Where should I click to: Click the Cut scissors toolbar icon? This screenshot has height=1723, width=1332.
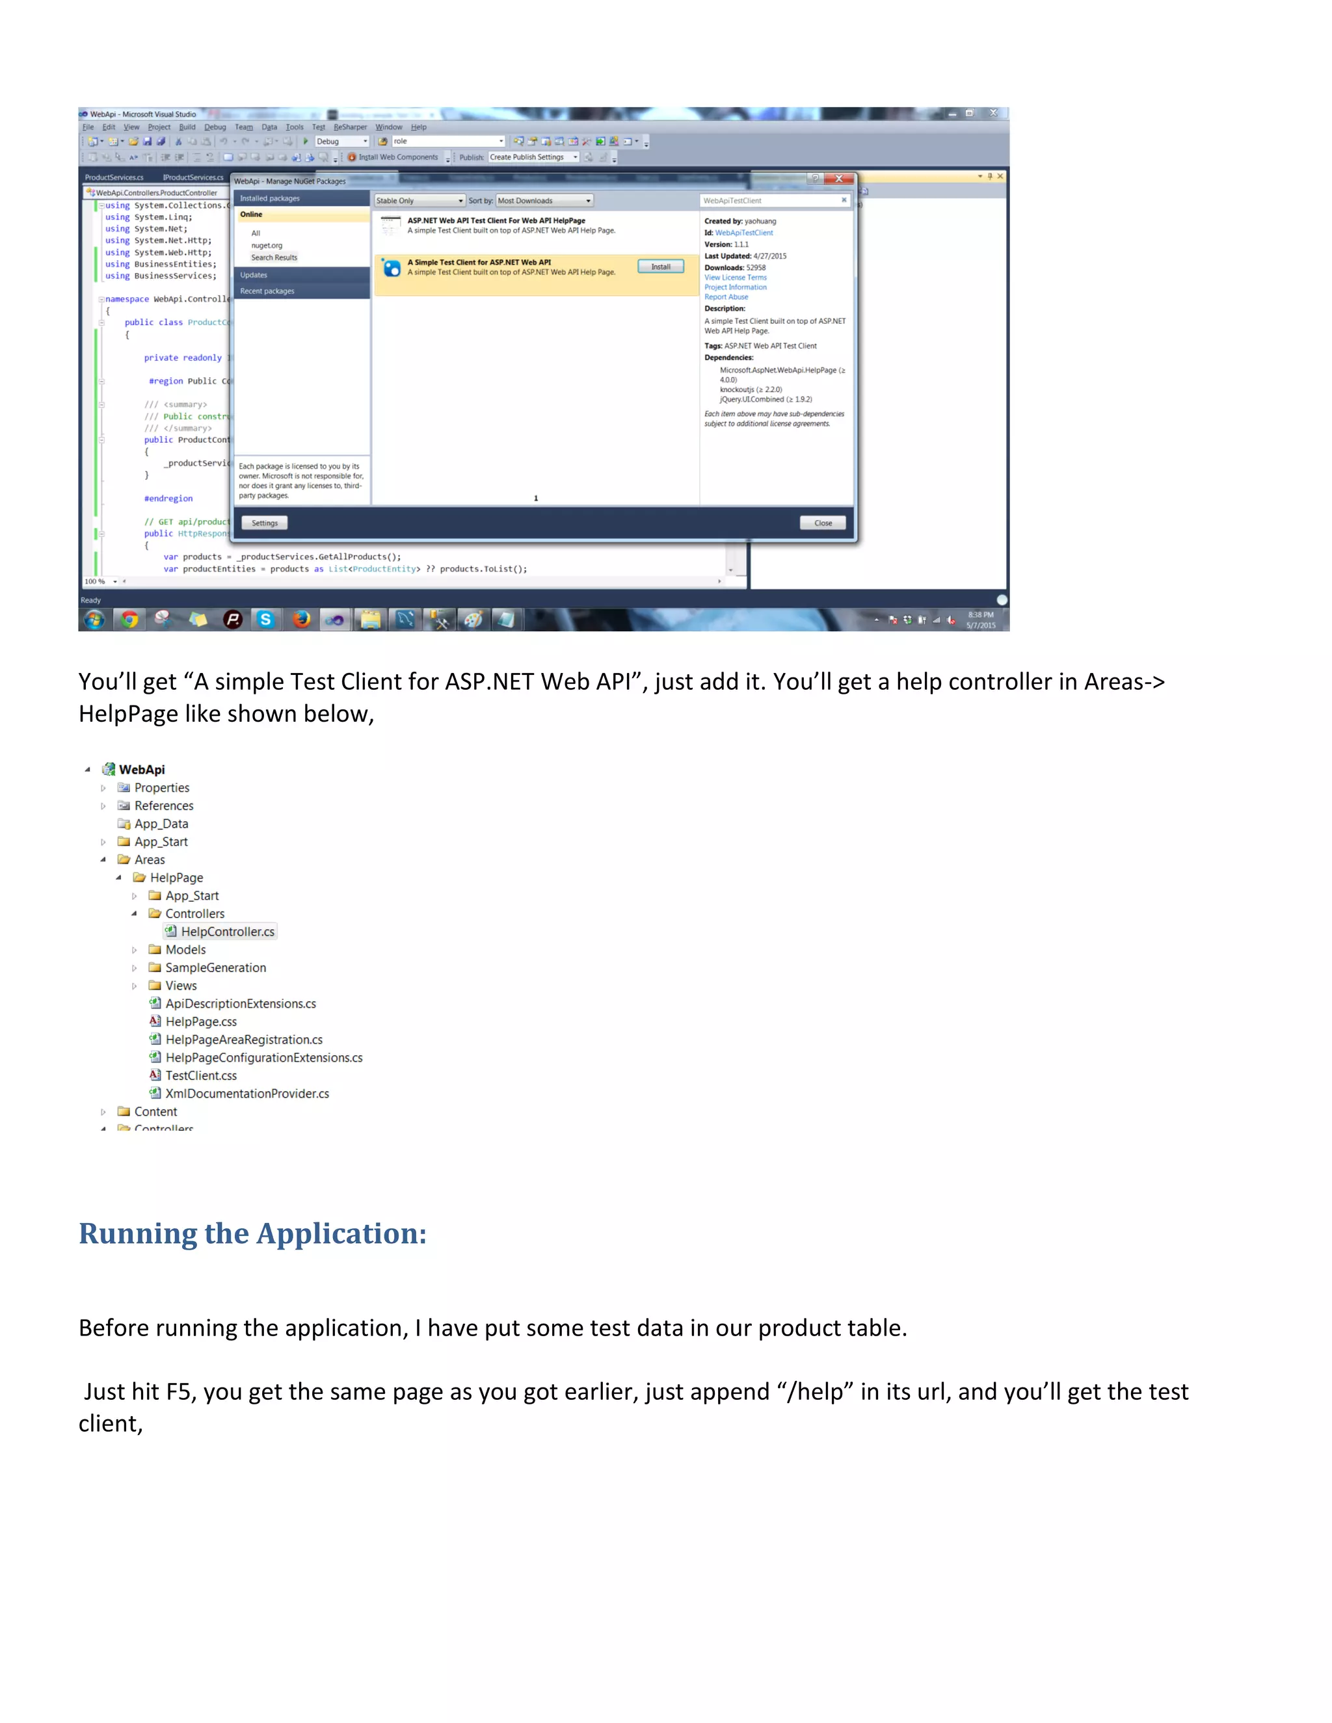(x=178, y=141)
